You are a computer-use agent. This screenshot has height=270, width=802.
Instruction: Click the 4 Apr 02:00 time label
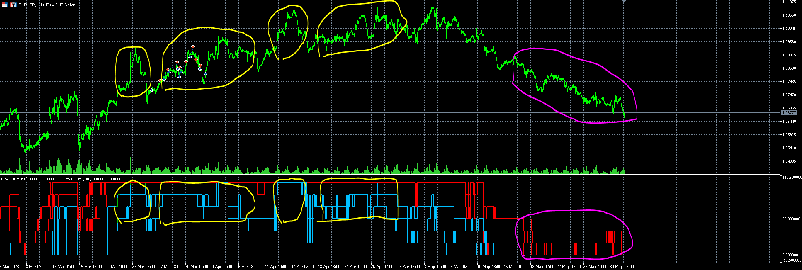(x=222, y=267)
